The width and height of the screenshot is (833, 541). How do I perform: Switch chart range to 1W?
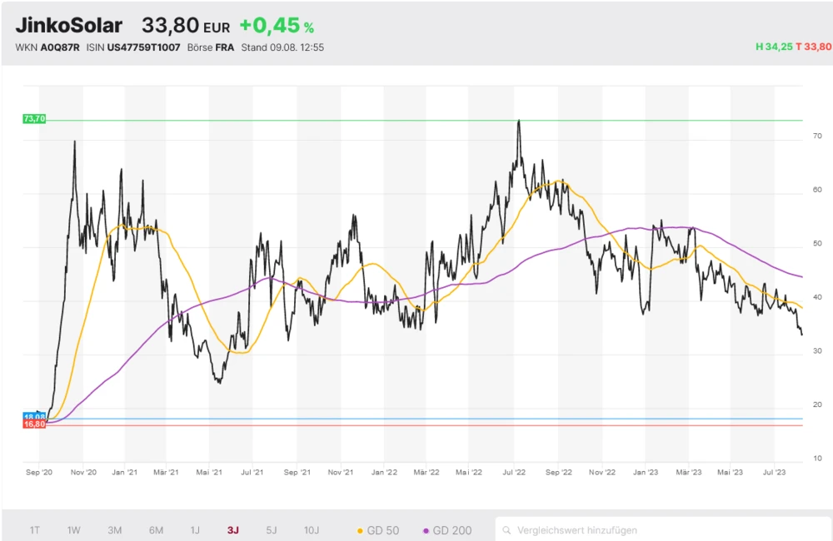(74, 530)
